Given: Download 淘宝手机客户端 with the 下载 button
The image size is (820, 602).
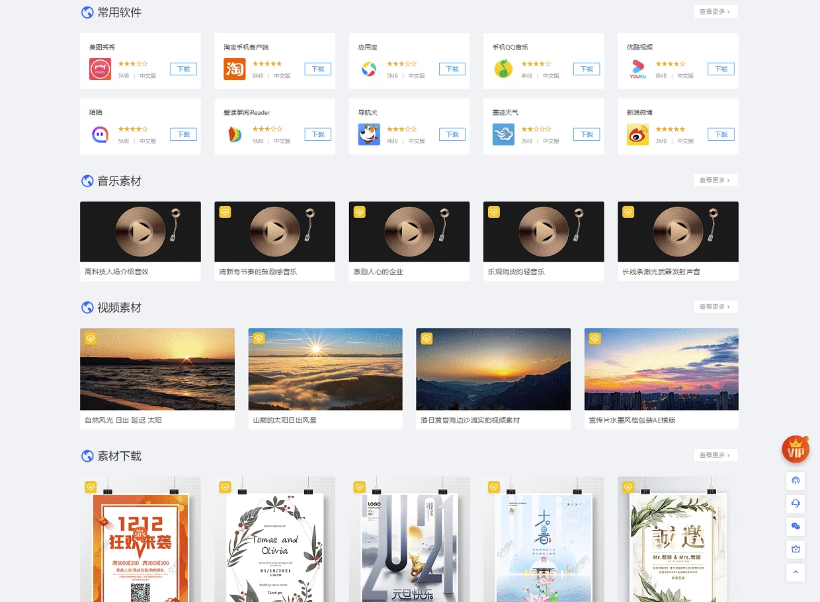Looking at the screenshot, I should coord(317,69).
